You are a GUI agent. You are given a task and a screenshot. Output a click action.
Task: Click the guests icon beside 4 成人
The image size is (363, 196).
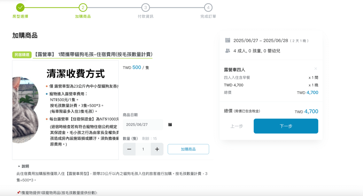click(x=228, y=51)
